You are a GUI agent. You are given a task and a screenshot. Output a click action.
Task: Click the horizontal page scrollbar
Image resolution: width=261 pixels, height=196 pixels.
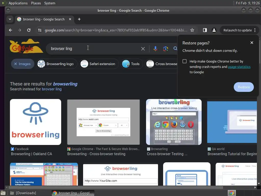point(116,187)
